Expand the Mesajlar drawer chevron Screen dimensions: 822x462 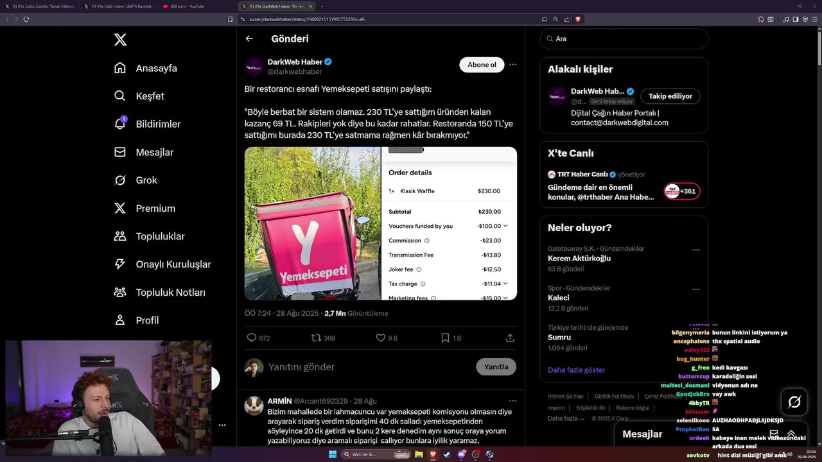pyautogui.click(x=791, y=434)
